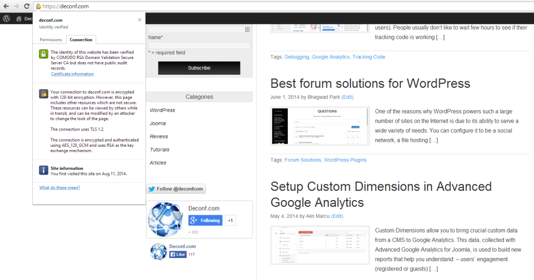The image size is (534, 280).
Task: Click the 'Site information' heading text
Action: tap(67, 168)
